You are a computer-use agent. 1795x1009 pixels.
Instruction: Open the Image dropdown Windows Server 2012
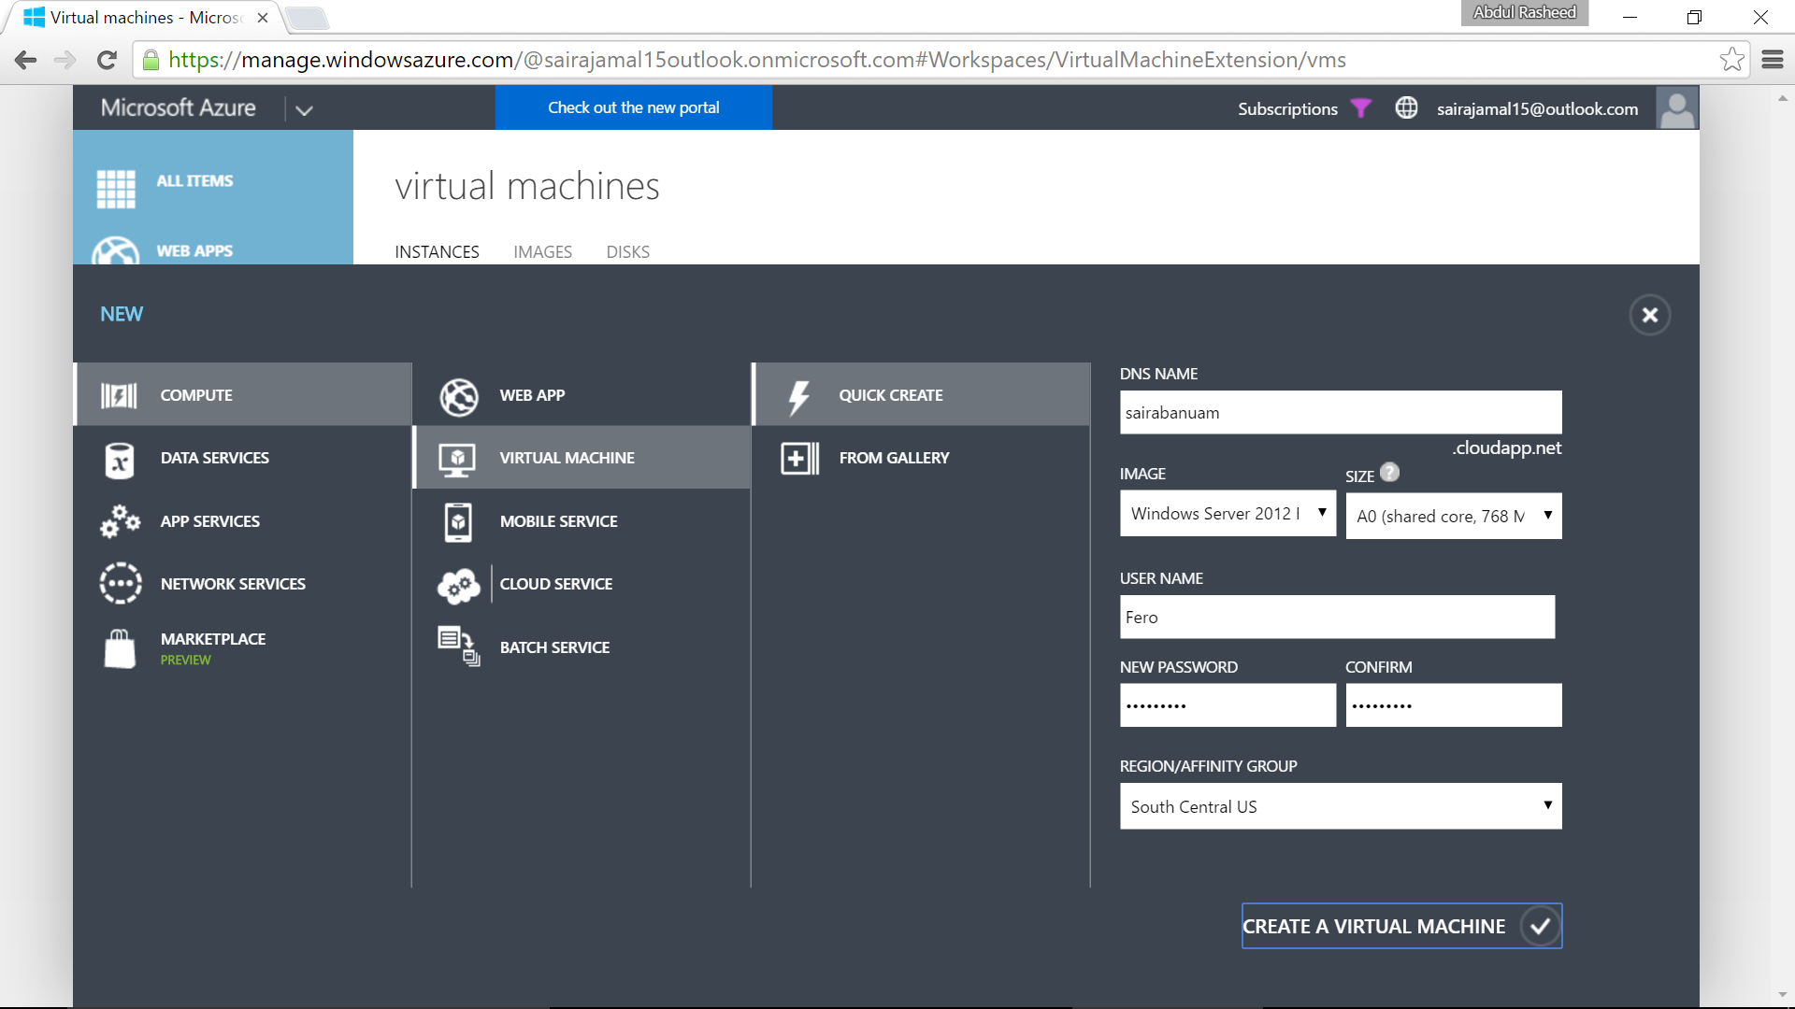point(1228,514)
